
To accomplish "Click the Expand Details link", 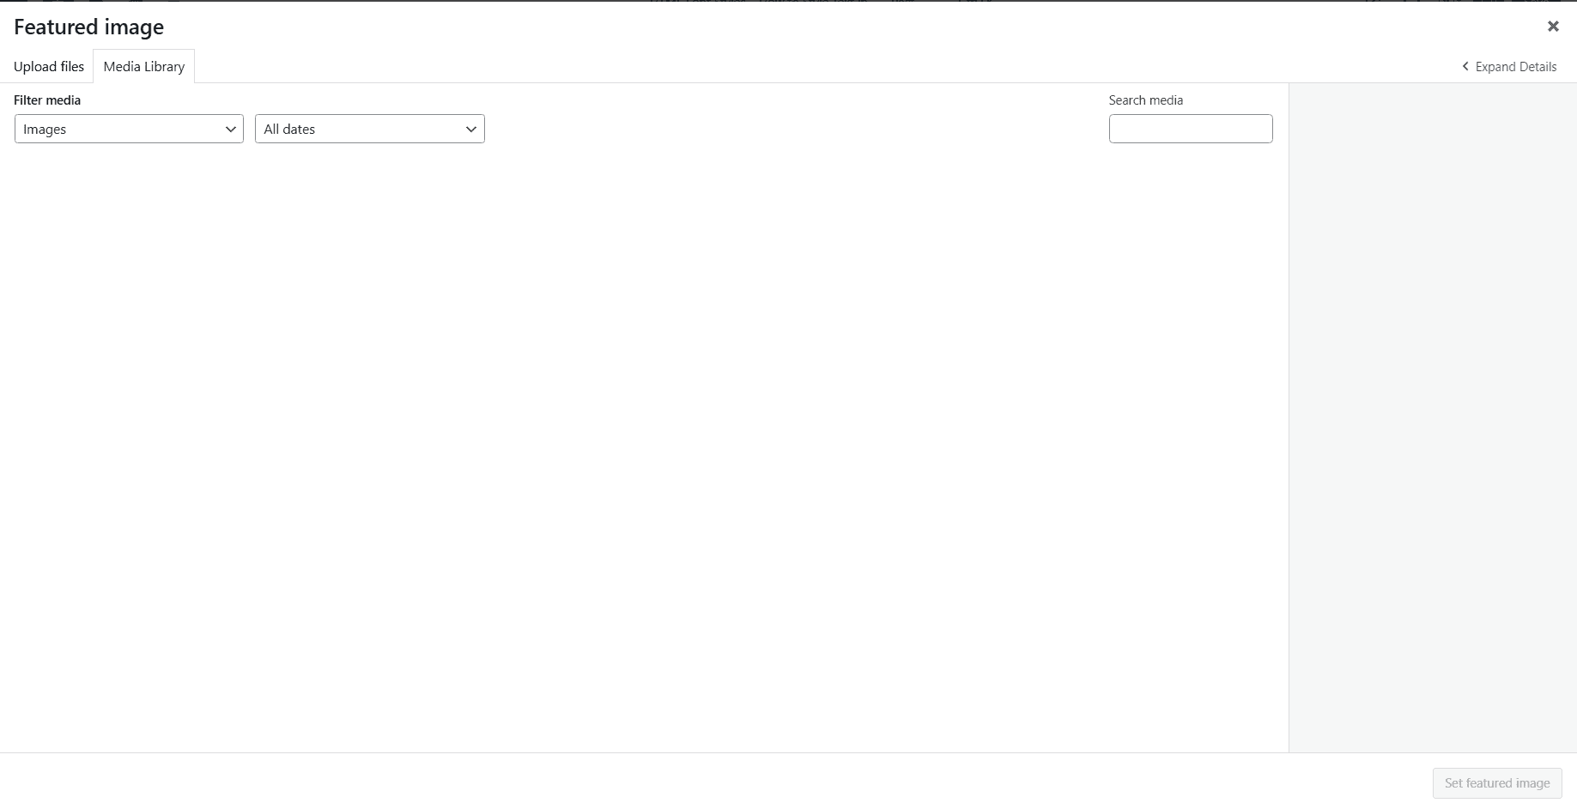I will 1515,67.
